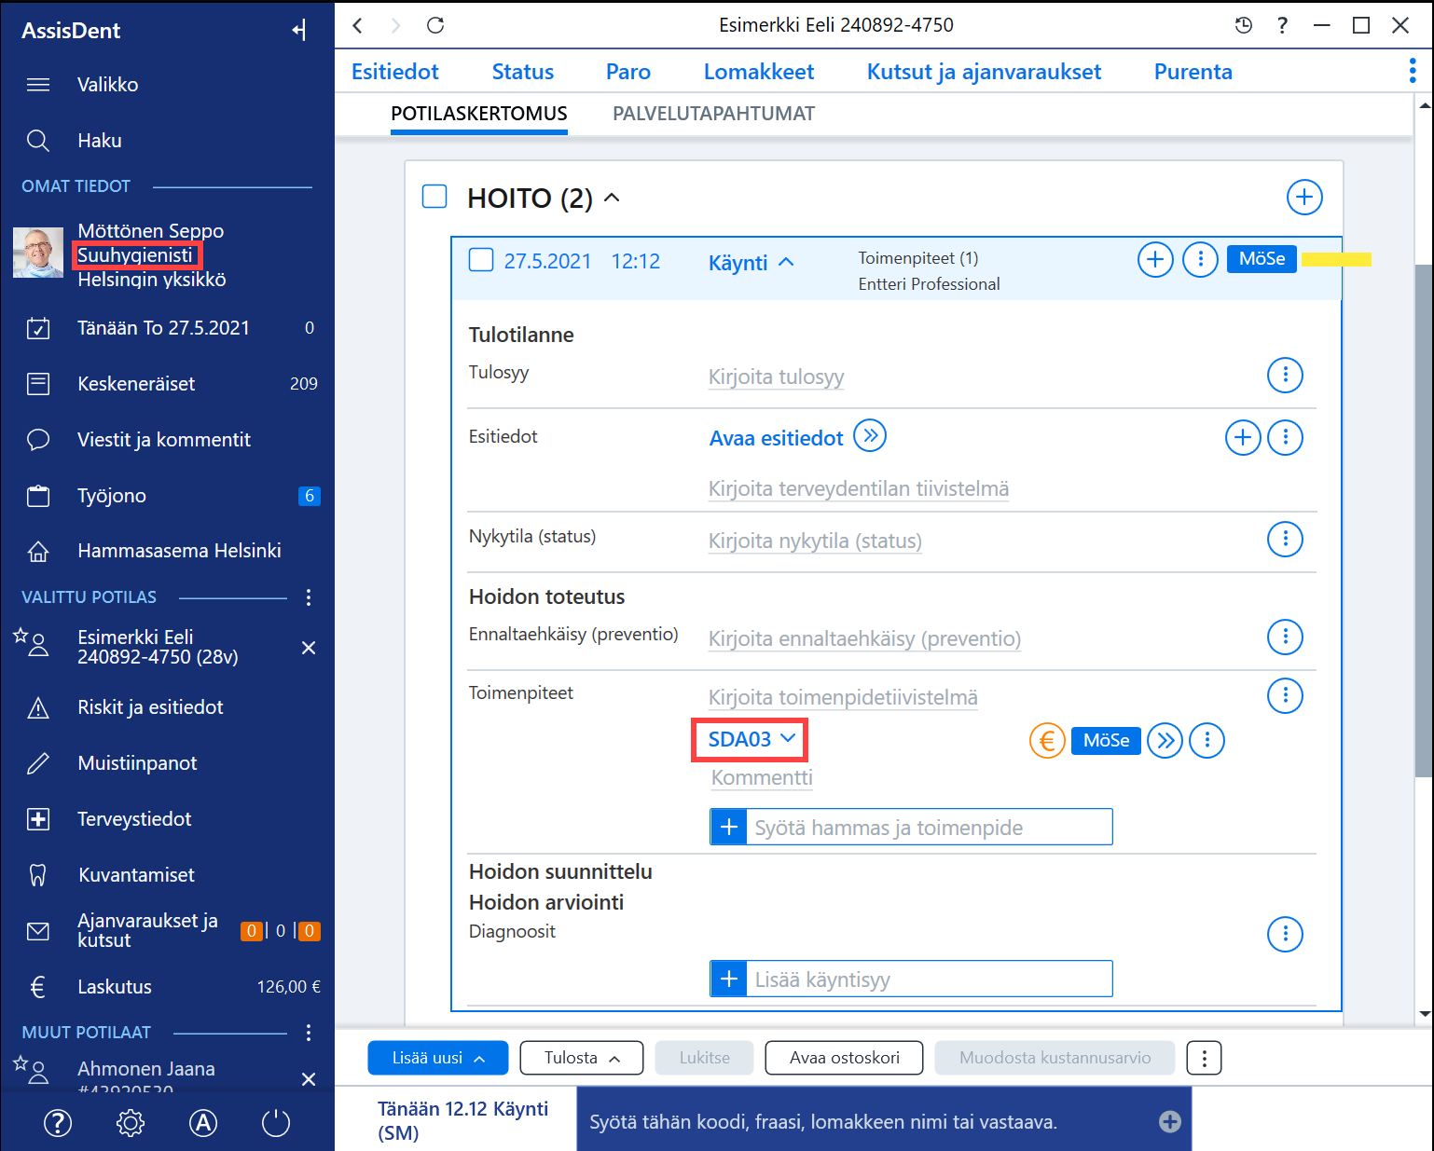Switch to Status tab
Screen dimensions: 1434x1151
[523, 72]
